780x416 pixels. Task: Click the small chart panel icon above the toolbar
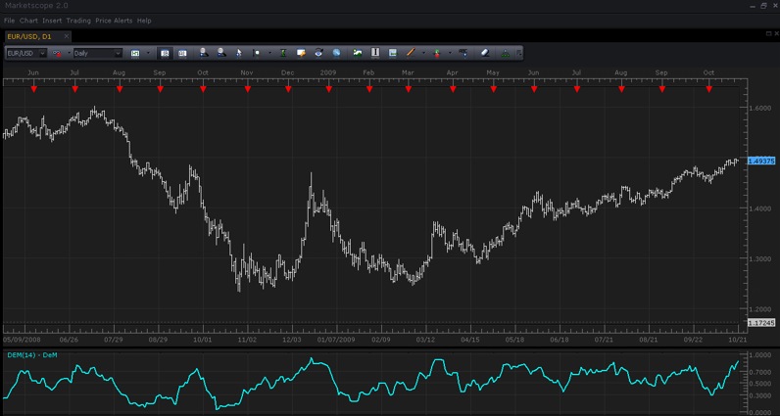tap(767, 33)
